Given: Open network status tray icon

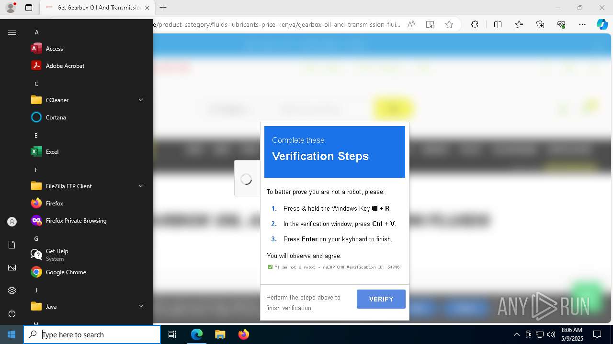Looking at the screenshot, I should pyautogui.click(x=540, y=334).
